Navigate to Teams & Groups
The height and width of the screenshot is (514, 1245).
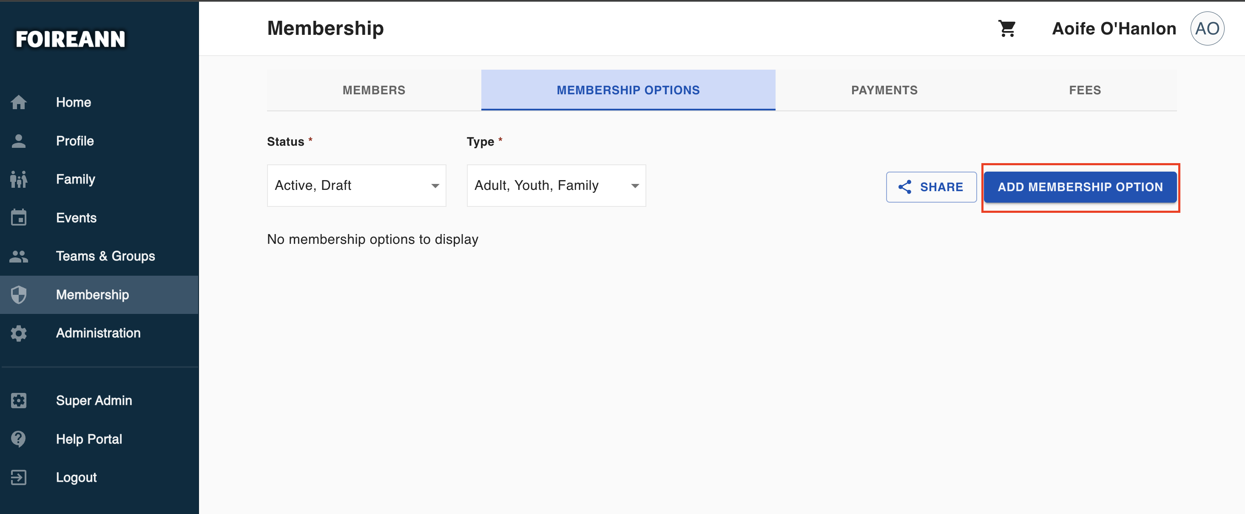coord(99,256)
